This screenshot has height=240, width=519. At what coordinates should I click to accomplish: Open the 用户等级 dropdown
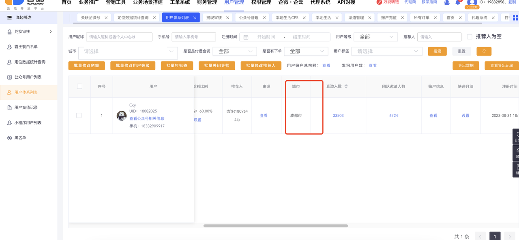point(375,37)
